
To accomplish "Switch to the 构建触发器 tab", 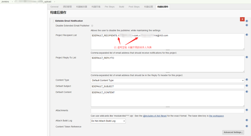I will point(82,7).
